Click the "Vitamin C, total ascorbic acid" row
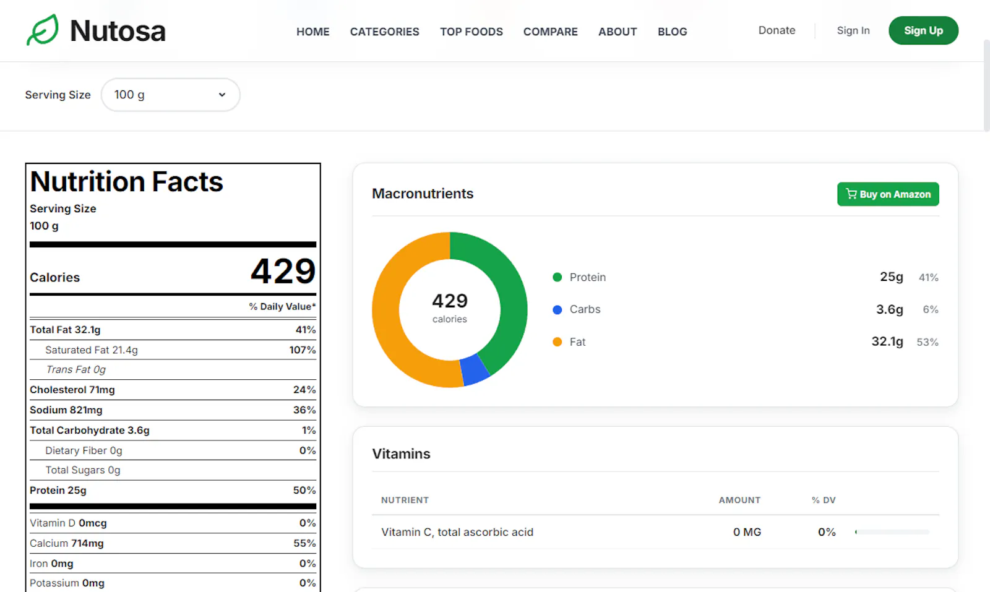Viewport: 990px width, 592px height. 655,532
